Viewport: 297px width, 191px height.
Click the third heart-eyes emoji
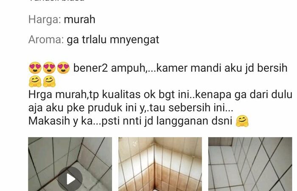[63, 68]
